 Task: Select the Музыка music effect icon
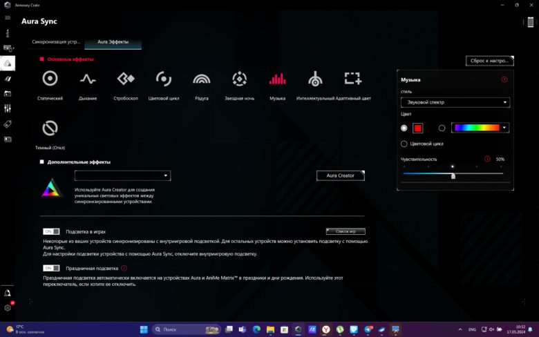277,79
